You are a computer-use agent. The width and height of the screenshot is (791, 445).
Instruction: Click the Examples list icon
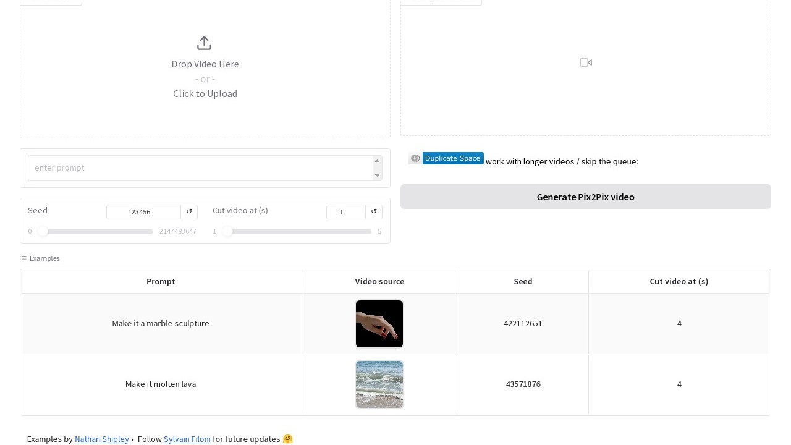(x=23, y=259)
